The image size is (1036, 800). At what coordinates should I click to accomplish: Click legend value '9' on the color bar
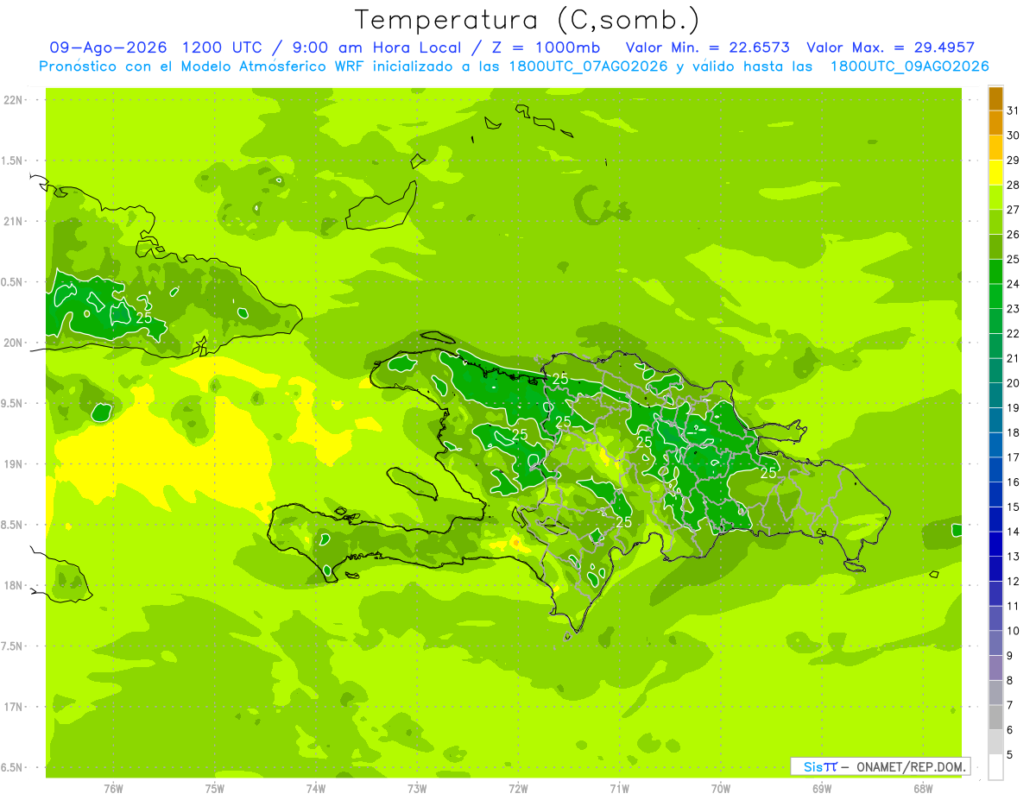pyautogui.click(x=1010, y=655)
